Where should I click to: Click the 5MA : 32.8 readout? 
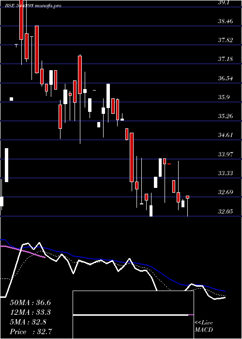coord(28,322)
